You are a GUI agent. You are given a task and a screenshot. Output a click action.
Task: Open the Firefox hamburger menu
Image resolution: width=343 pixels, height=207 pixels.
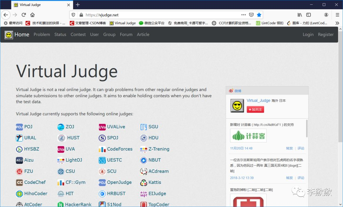point(337,15)
